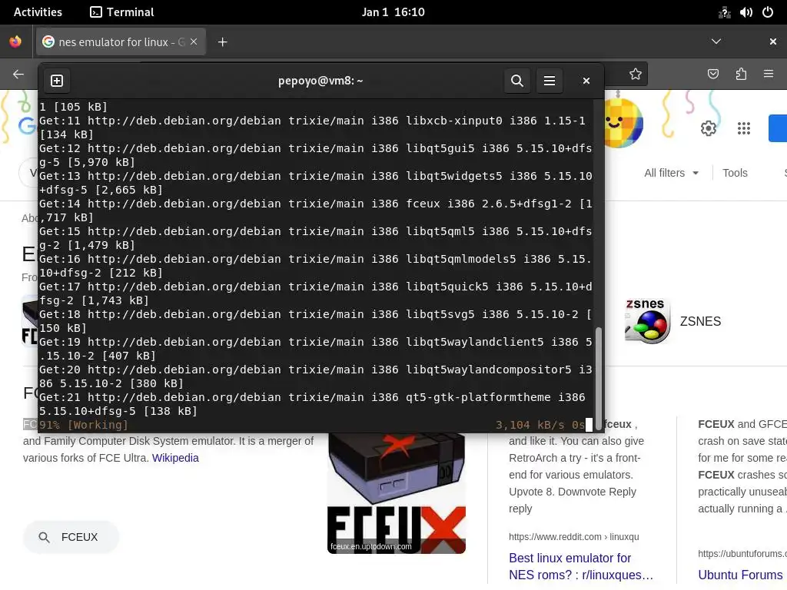Screen dimensions: 787x590
Task: Open Google quick settings gear
Action: (708, 128)
